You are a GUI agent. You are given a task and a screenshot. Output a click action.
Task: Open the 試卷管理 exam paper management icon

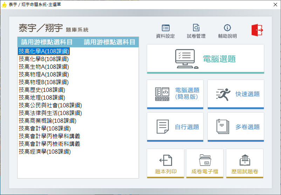pos(196,28)
